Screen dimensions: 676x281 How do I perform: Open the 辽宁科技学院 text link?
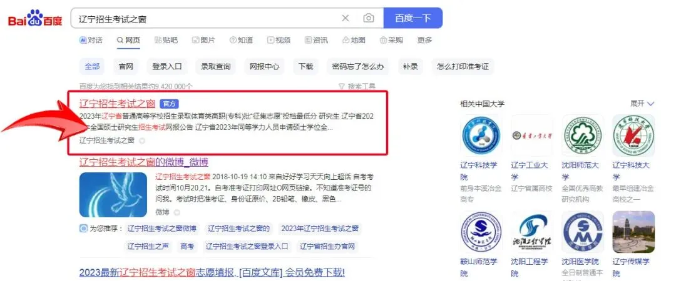point(479,171)
